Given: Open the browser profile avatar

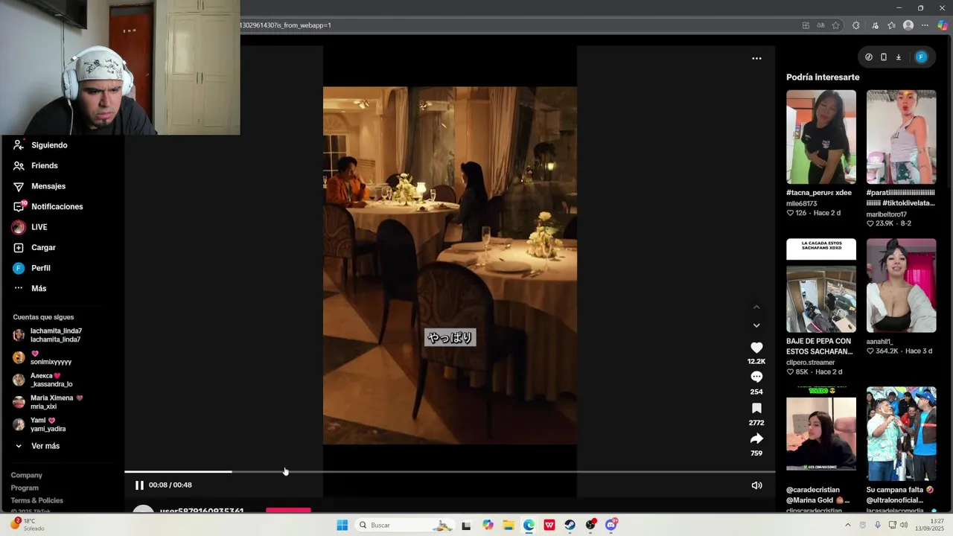Looking at the screenshot, I should click(908, 25).
